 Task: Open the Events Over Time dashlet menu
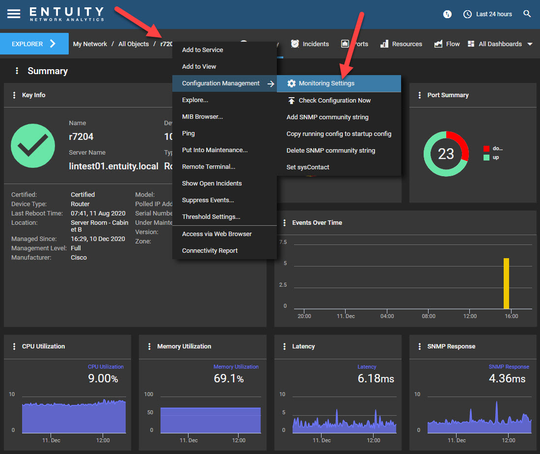[x=284, y=223]
